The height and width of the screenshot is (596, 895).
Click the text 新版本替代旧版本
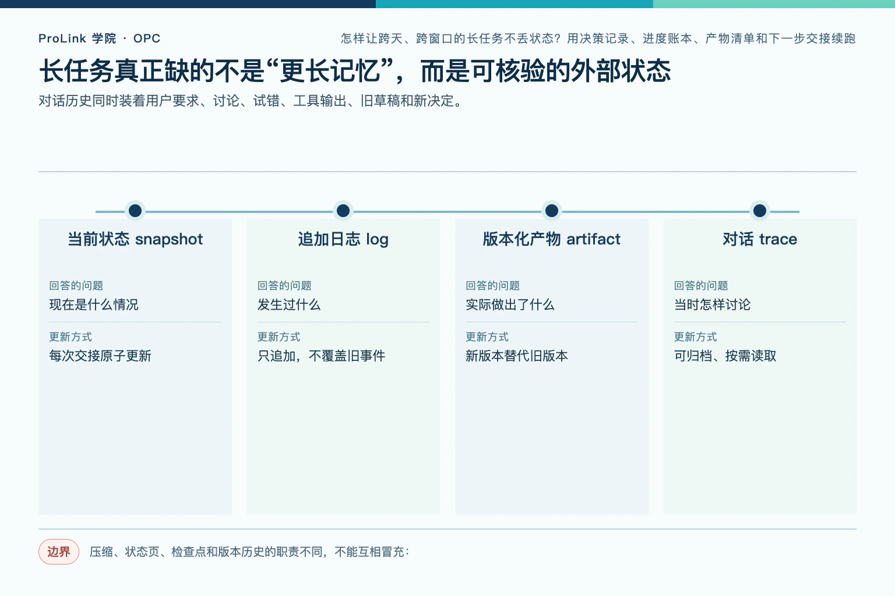pos(517,356)
